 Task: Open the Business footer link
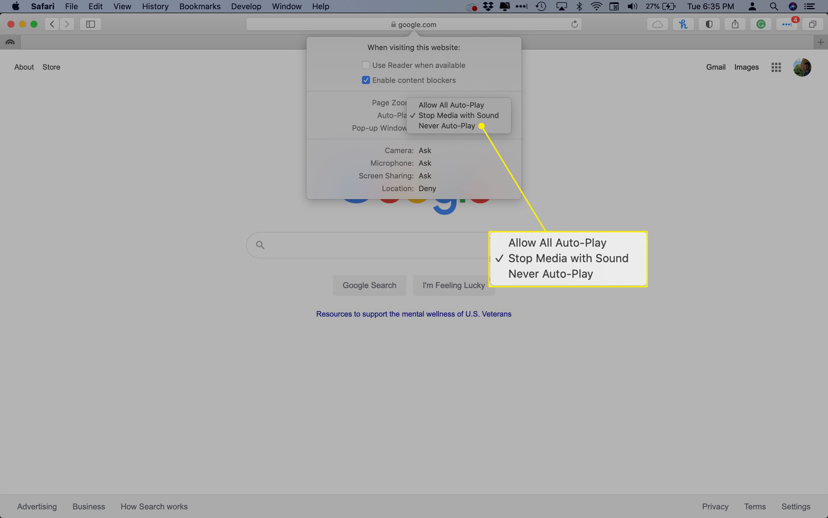(x=89, y=506)
